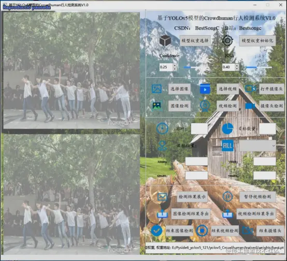End video detection with 结束视频检测 button
The height and width of the screenshot is (261, 287).
coord(225,230)
